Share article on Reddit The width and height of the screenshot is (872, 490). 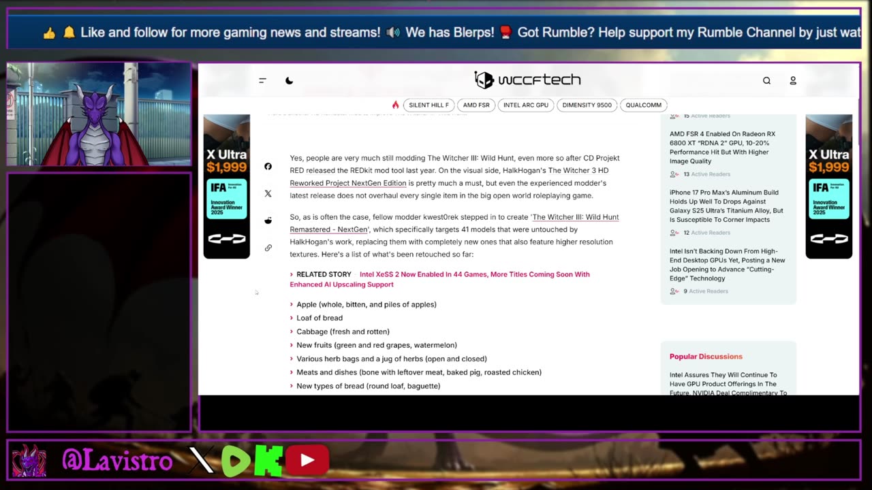268,220
